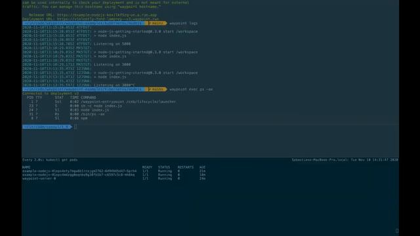This screenshot has height=236, width=420.
Task: Click the COMMAND column header in ps output
Action: [x=89, y=98]
